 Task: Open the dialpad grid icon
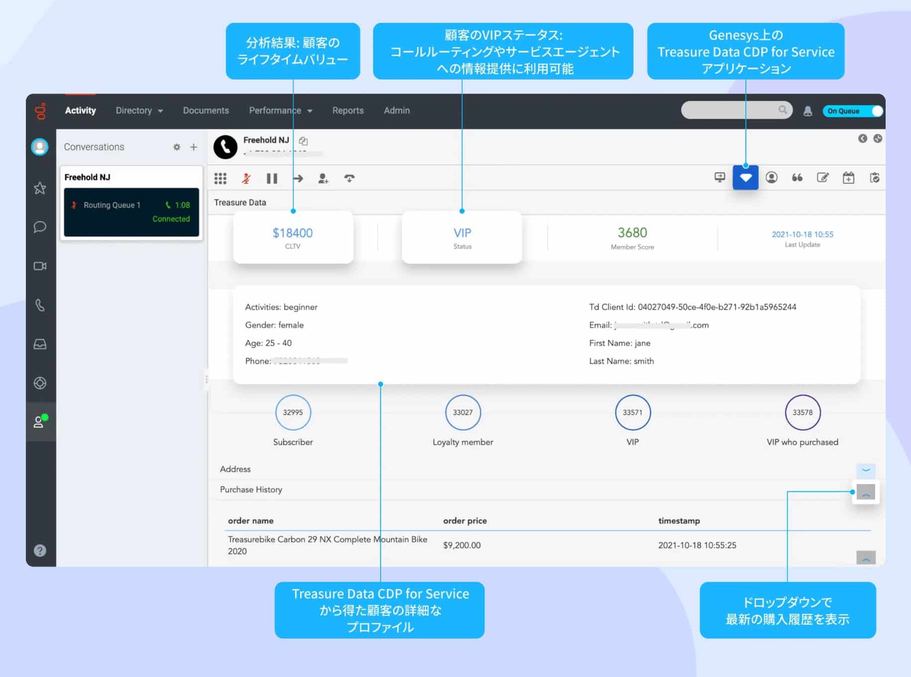point(220,178)
